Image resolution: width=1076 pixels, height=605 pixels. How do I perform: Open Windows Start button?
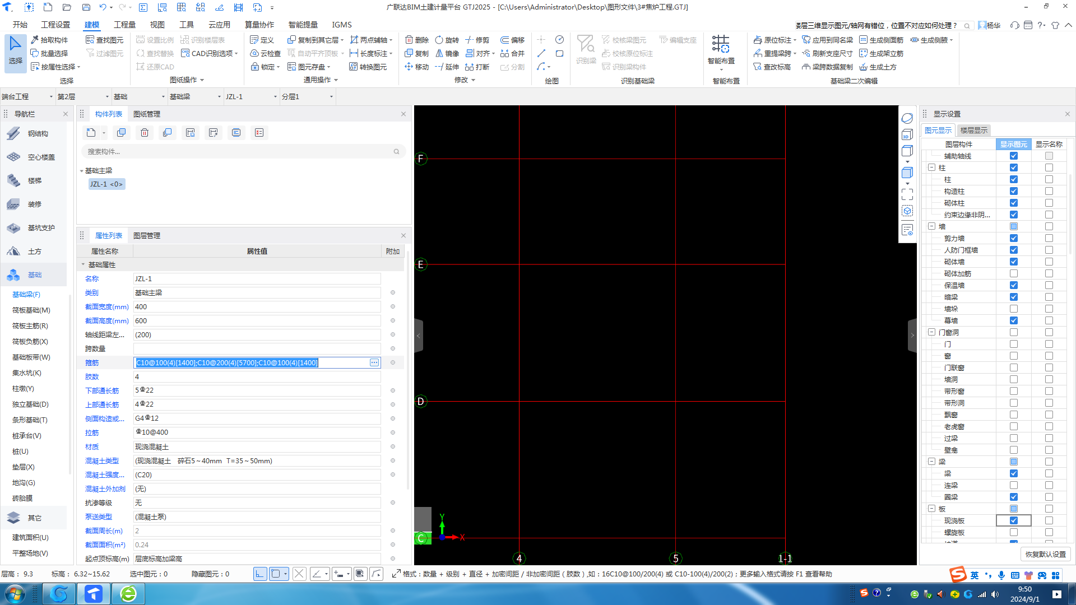15,593
